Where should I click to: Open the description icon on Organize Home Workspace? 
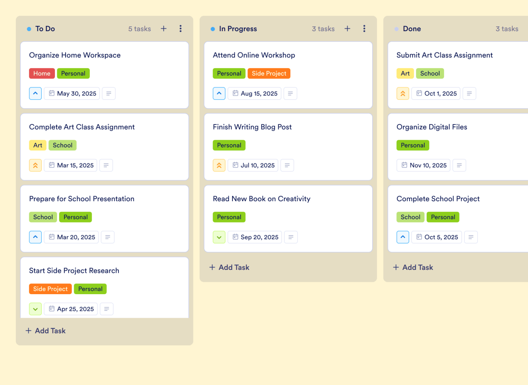(109, 93)
